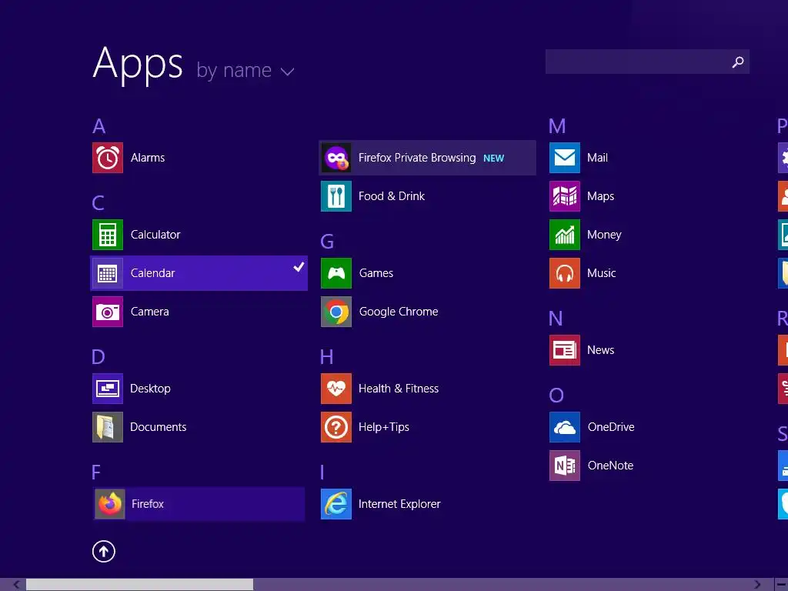This screenshot has height=591, width=788.
Task: Click the letter G group header
Action: click(327, 242)
